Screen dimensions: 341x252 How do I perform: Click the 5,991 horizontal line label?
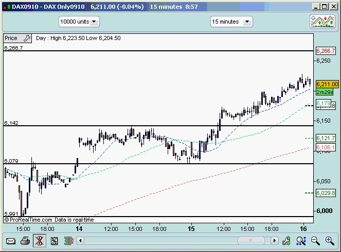pyautogui.click(x=11, y=214)
